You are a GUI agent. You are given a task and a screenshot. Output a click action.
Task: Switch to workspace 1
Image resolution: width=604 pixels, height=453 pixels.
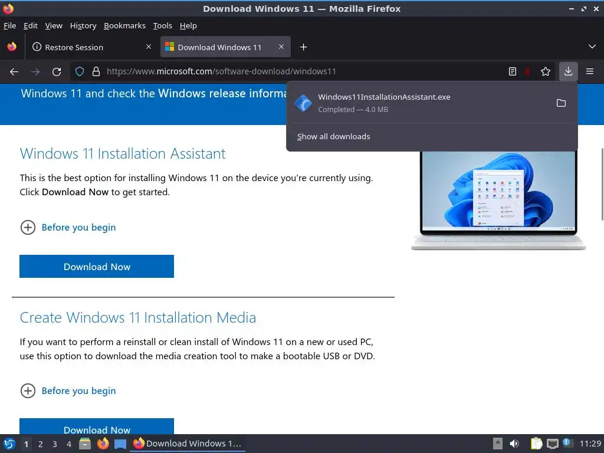(26, 444)
